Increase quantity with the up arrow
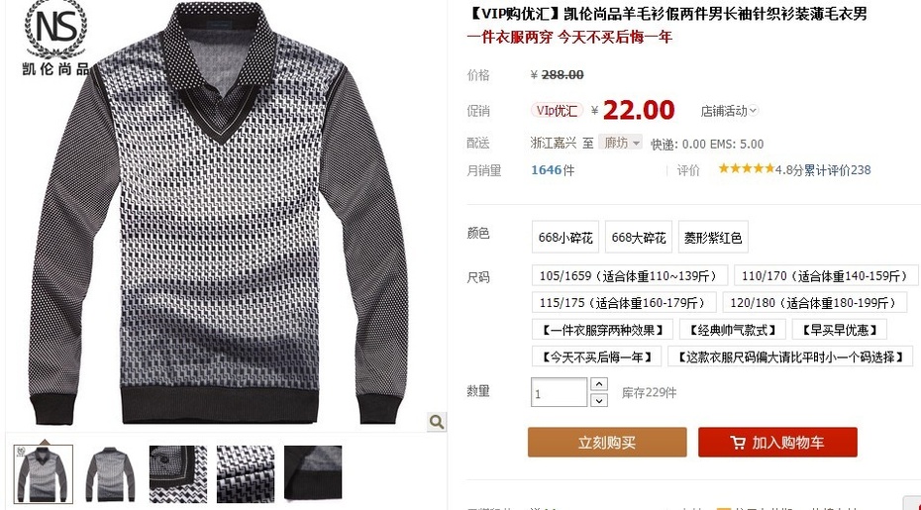The width and height of the screenshot is (921, 510). (x=598, y=384)
